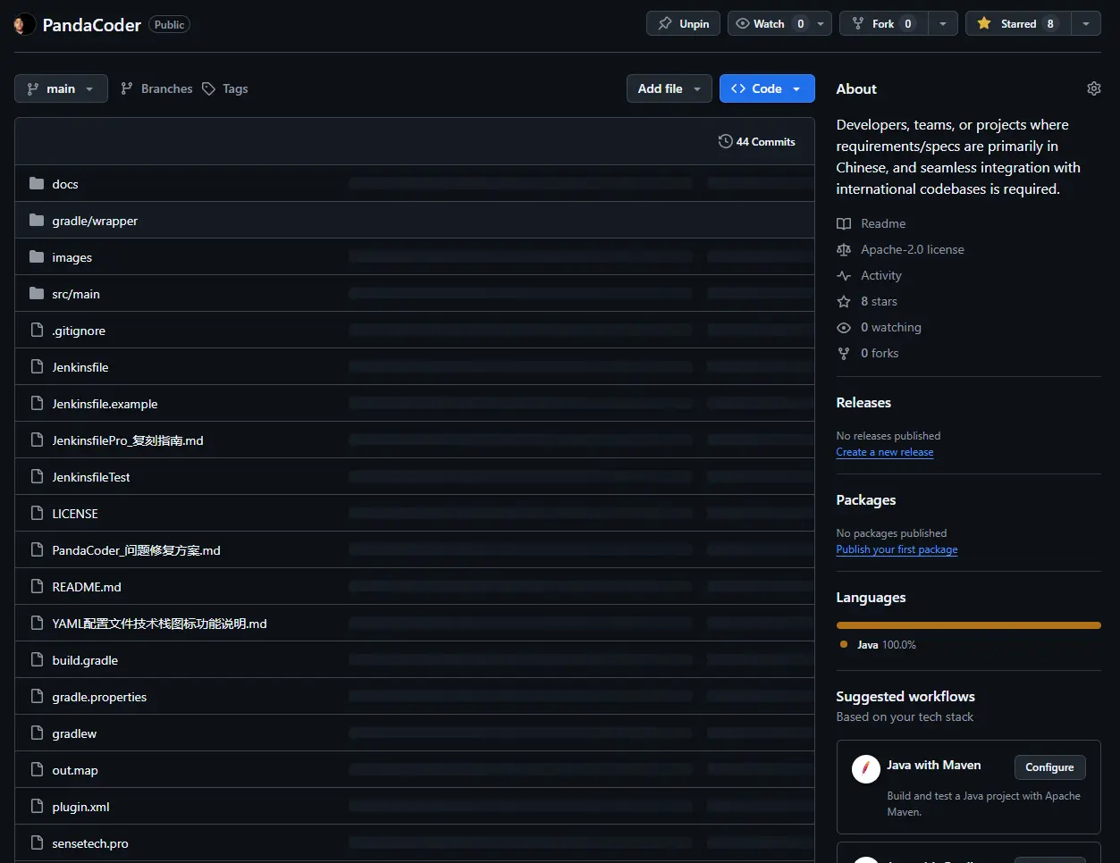Open the Code clone dropdown

click(x=767, y=88)
